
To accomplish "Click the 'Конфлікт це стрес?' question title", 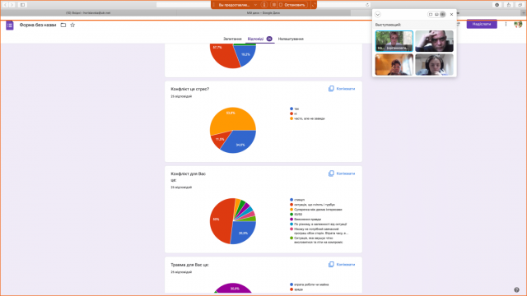I will (x=190, y=89).
